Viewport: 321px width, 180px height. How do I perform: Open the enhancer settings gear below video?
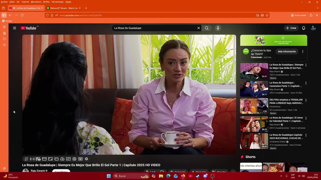[87, 159]
